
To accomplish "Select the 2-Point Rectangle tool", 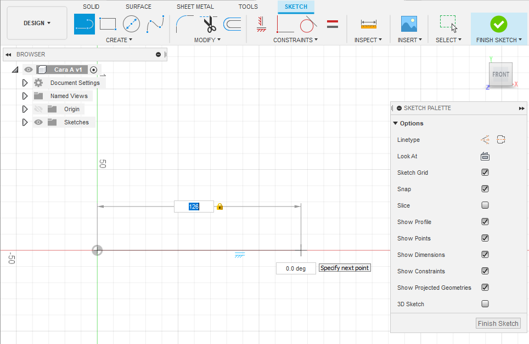I will point(108,24).
